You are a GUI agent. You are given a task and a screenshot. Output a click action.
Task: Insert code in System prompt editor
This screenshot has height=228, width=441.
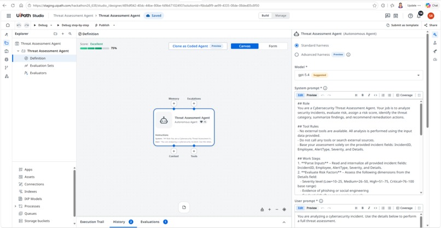pos(375,95)
